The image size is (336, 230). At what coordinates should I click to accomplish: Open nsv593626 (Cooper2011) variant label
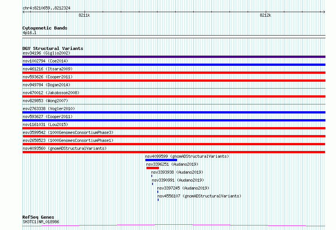48,77
